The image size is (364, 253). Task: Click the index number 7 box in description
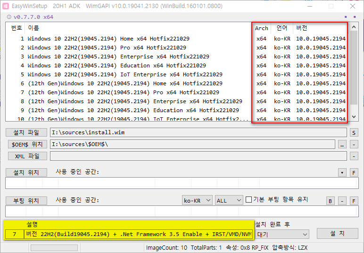click(x=15, y=234)
